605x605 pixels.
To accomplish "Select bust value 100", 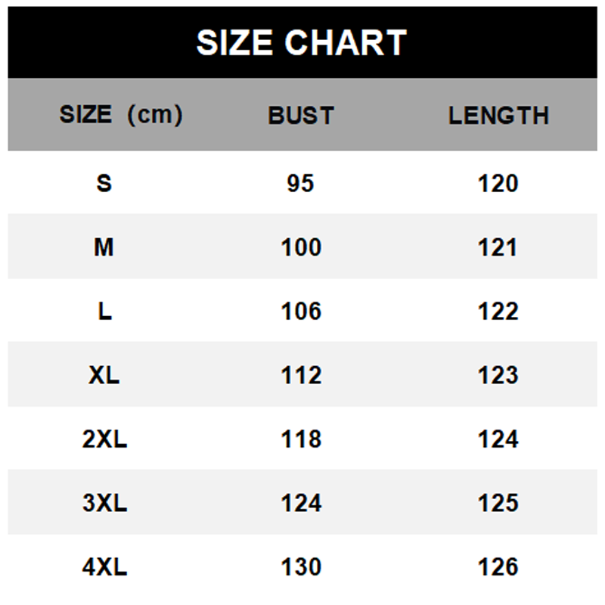I will (x=301, y=247).
